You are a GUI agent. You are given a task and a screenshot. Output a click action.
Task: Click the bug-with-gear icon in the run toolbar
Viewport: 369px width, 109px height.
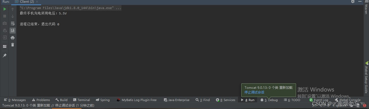point(5,30)
